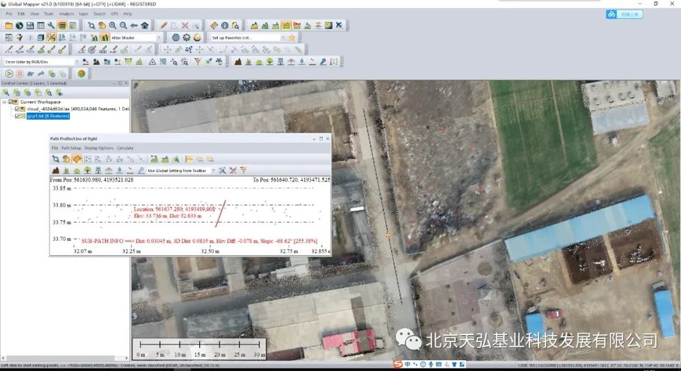Select the Measure ruler tool in main toolbar
Screen dimensions: 681x371
coord(214,26)
